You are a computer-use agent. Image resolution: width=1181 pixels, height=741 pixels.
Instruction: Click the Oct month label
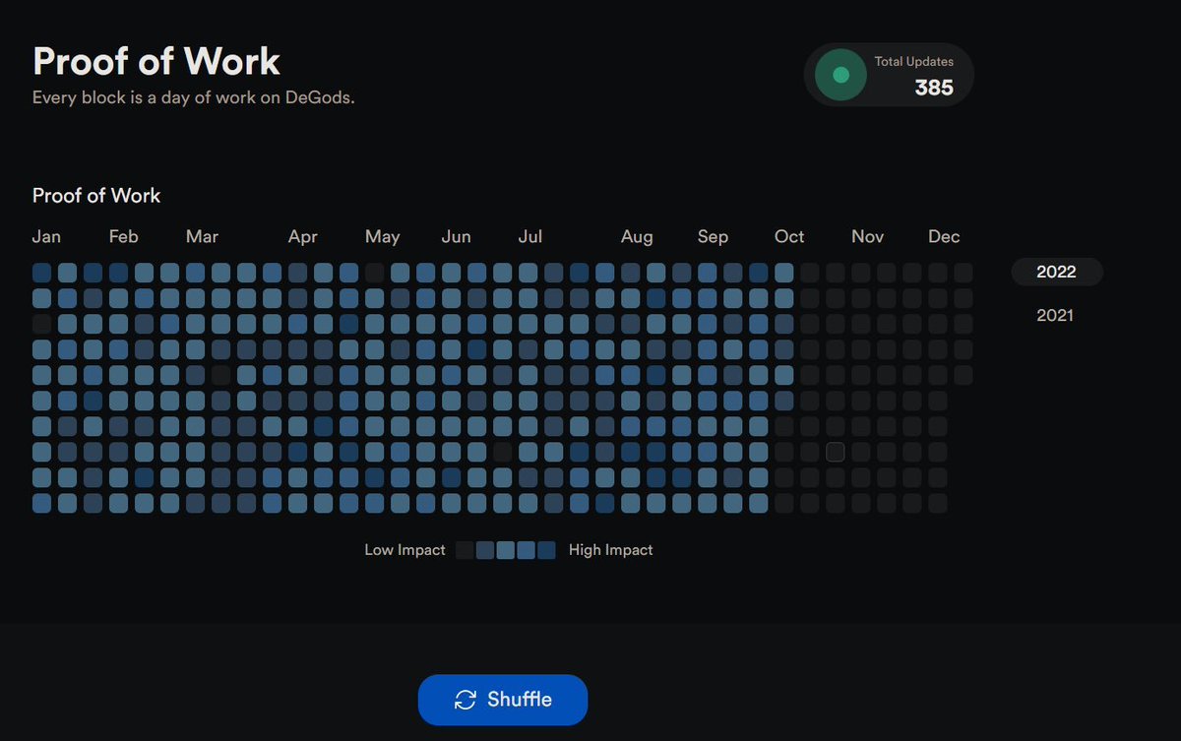(x=789, y=236)
